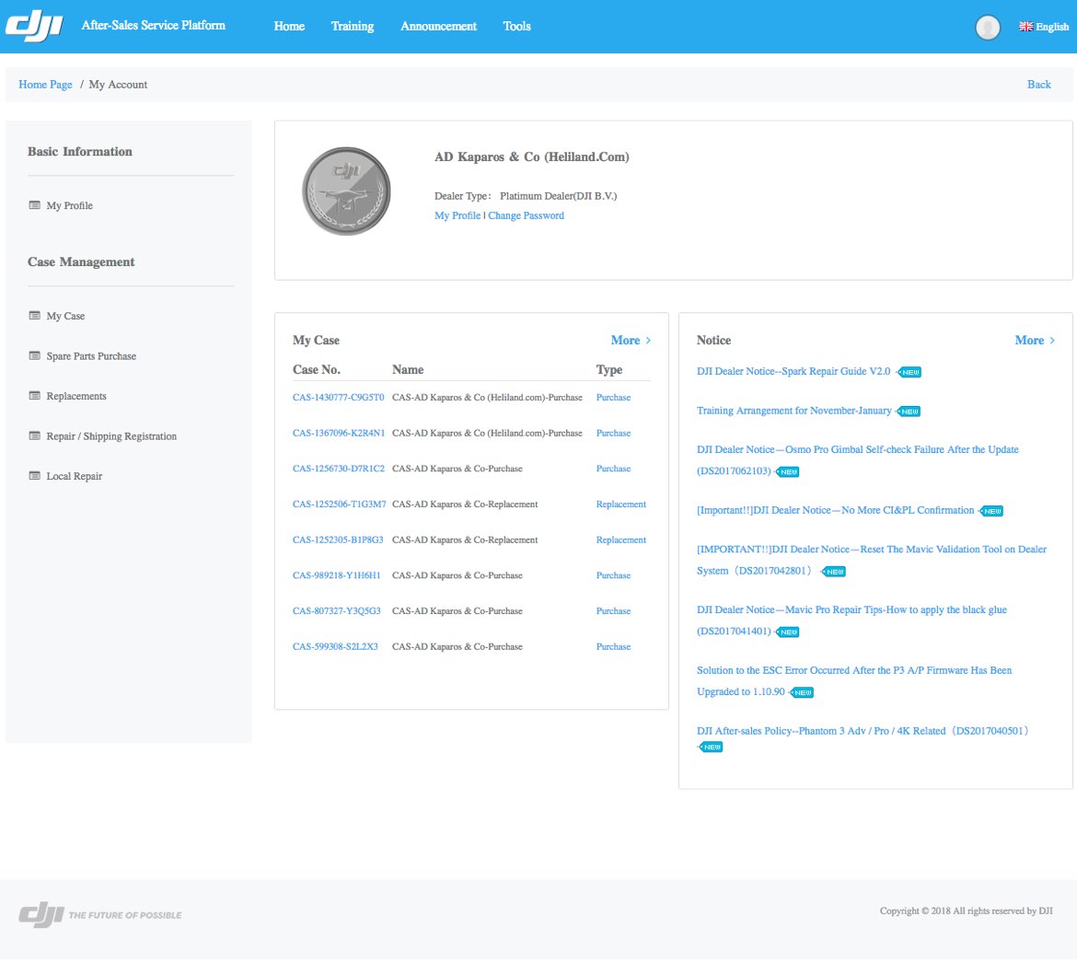
Task: Click the Replacements sidebar icon
Action: (35, 396)
